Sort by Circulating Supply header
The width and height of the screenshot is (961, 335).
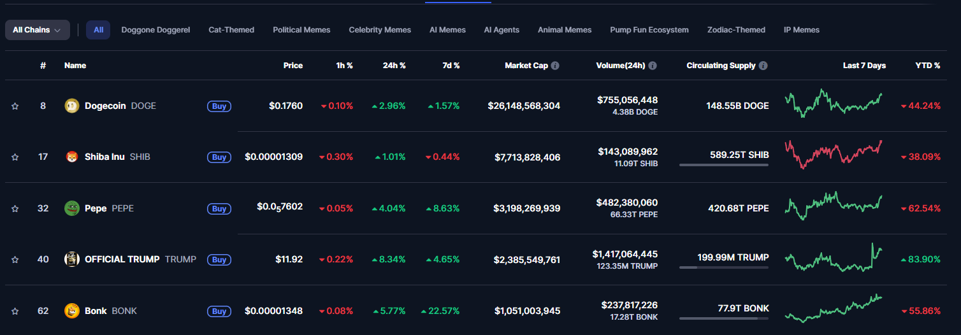[x=721, y=66]
